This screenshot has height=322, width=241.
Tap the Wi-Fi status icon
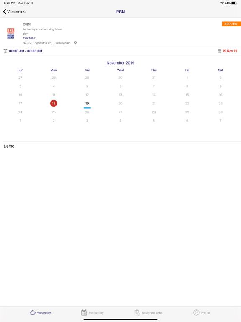coord(222,3)
